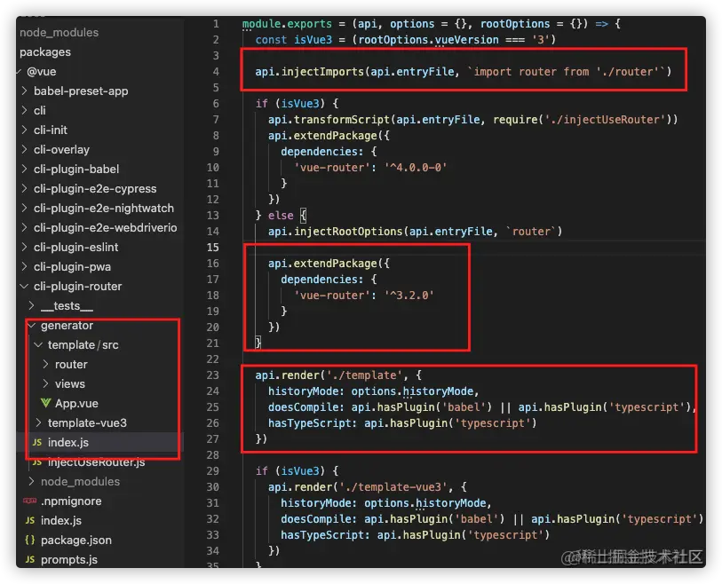Screen dimensions: 722x584
Task: Click 'isVue3' constant on line 2
Action: click(x=313, y=40)
